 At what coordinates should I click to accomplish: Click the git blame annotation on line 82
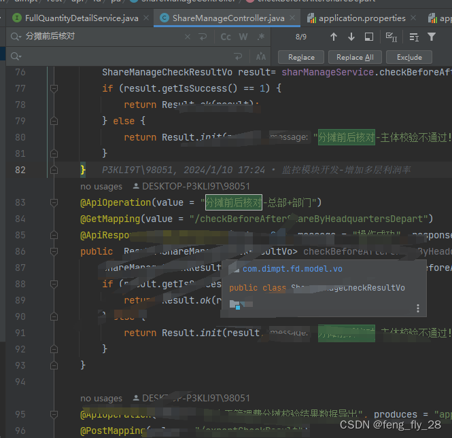(x=256, y=170)
